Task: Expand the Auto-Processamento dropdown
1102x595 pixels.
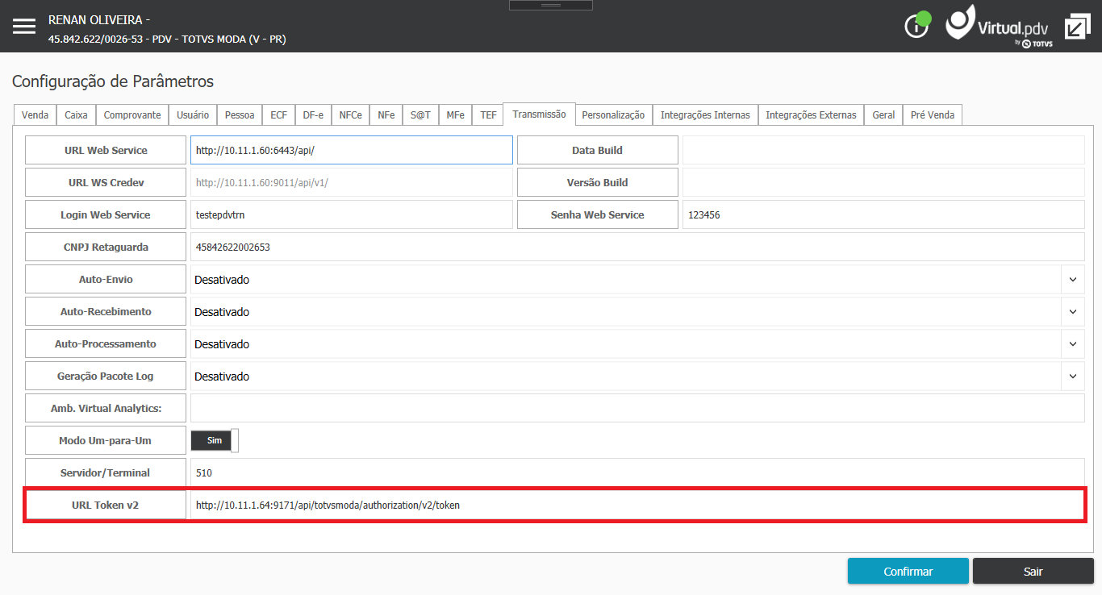Action: [x=1073, y=344]
